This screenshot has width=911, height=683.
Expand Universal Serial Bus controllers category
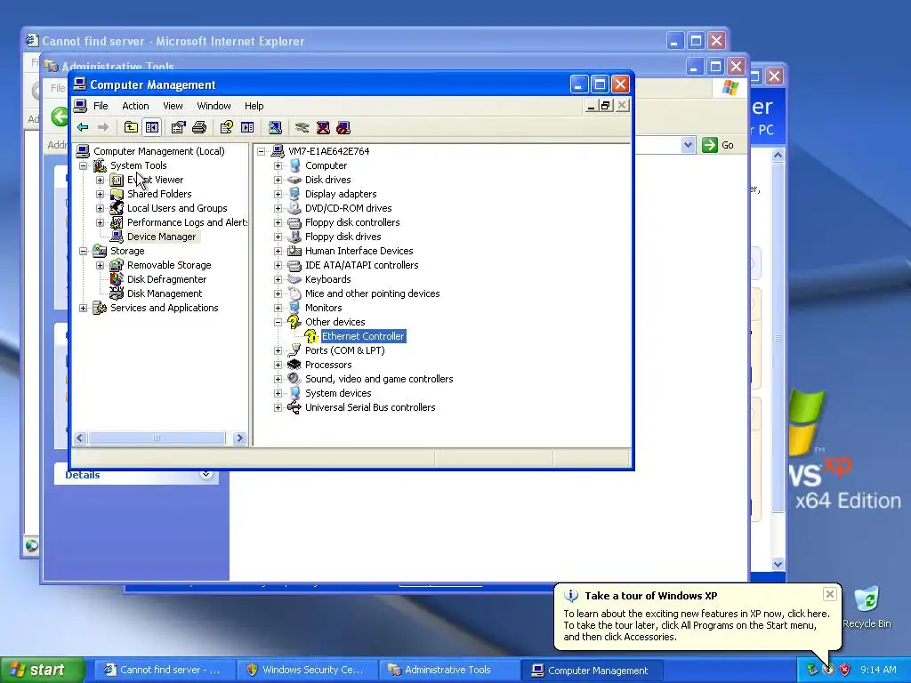coord(278,407)
